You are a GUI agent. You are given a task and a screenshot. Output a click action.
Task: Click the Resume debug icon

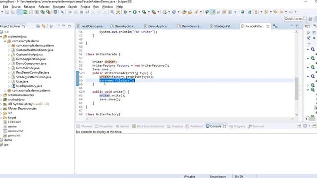point(70,12)
